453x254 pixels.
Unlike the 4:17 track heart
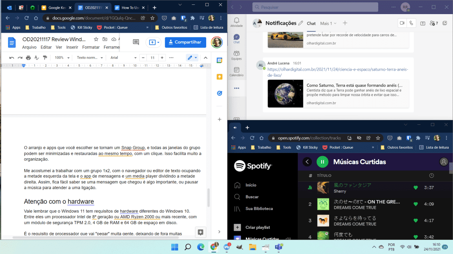416,220
